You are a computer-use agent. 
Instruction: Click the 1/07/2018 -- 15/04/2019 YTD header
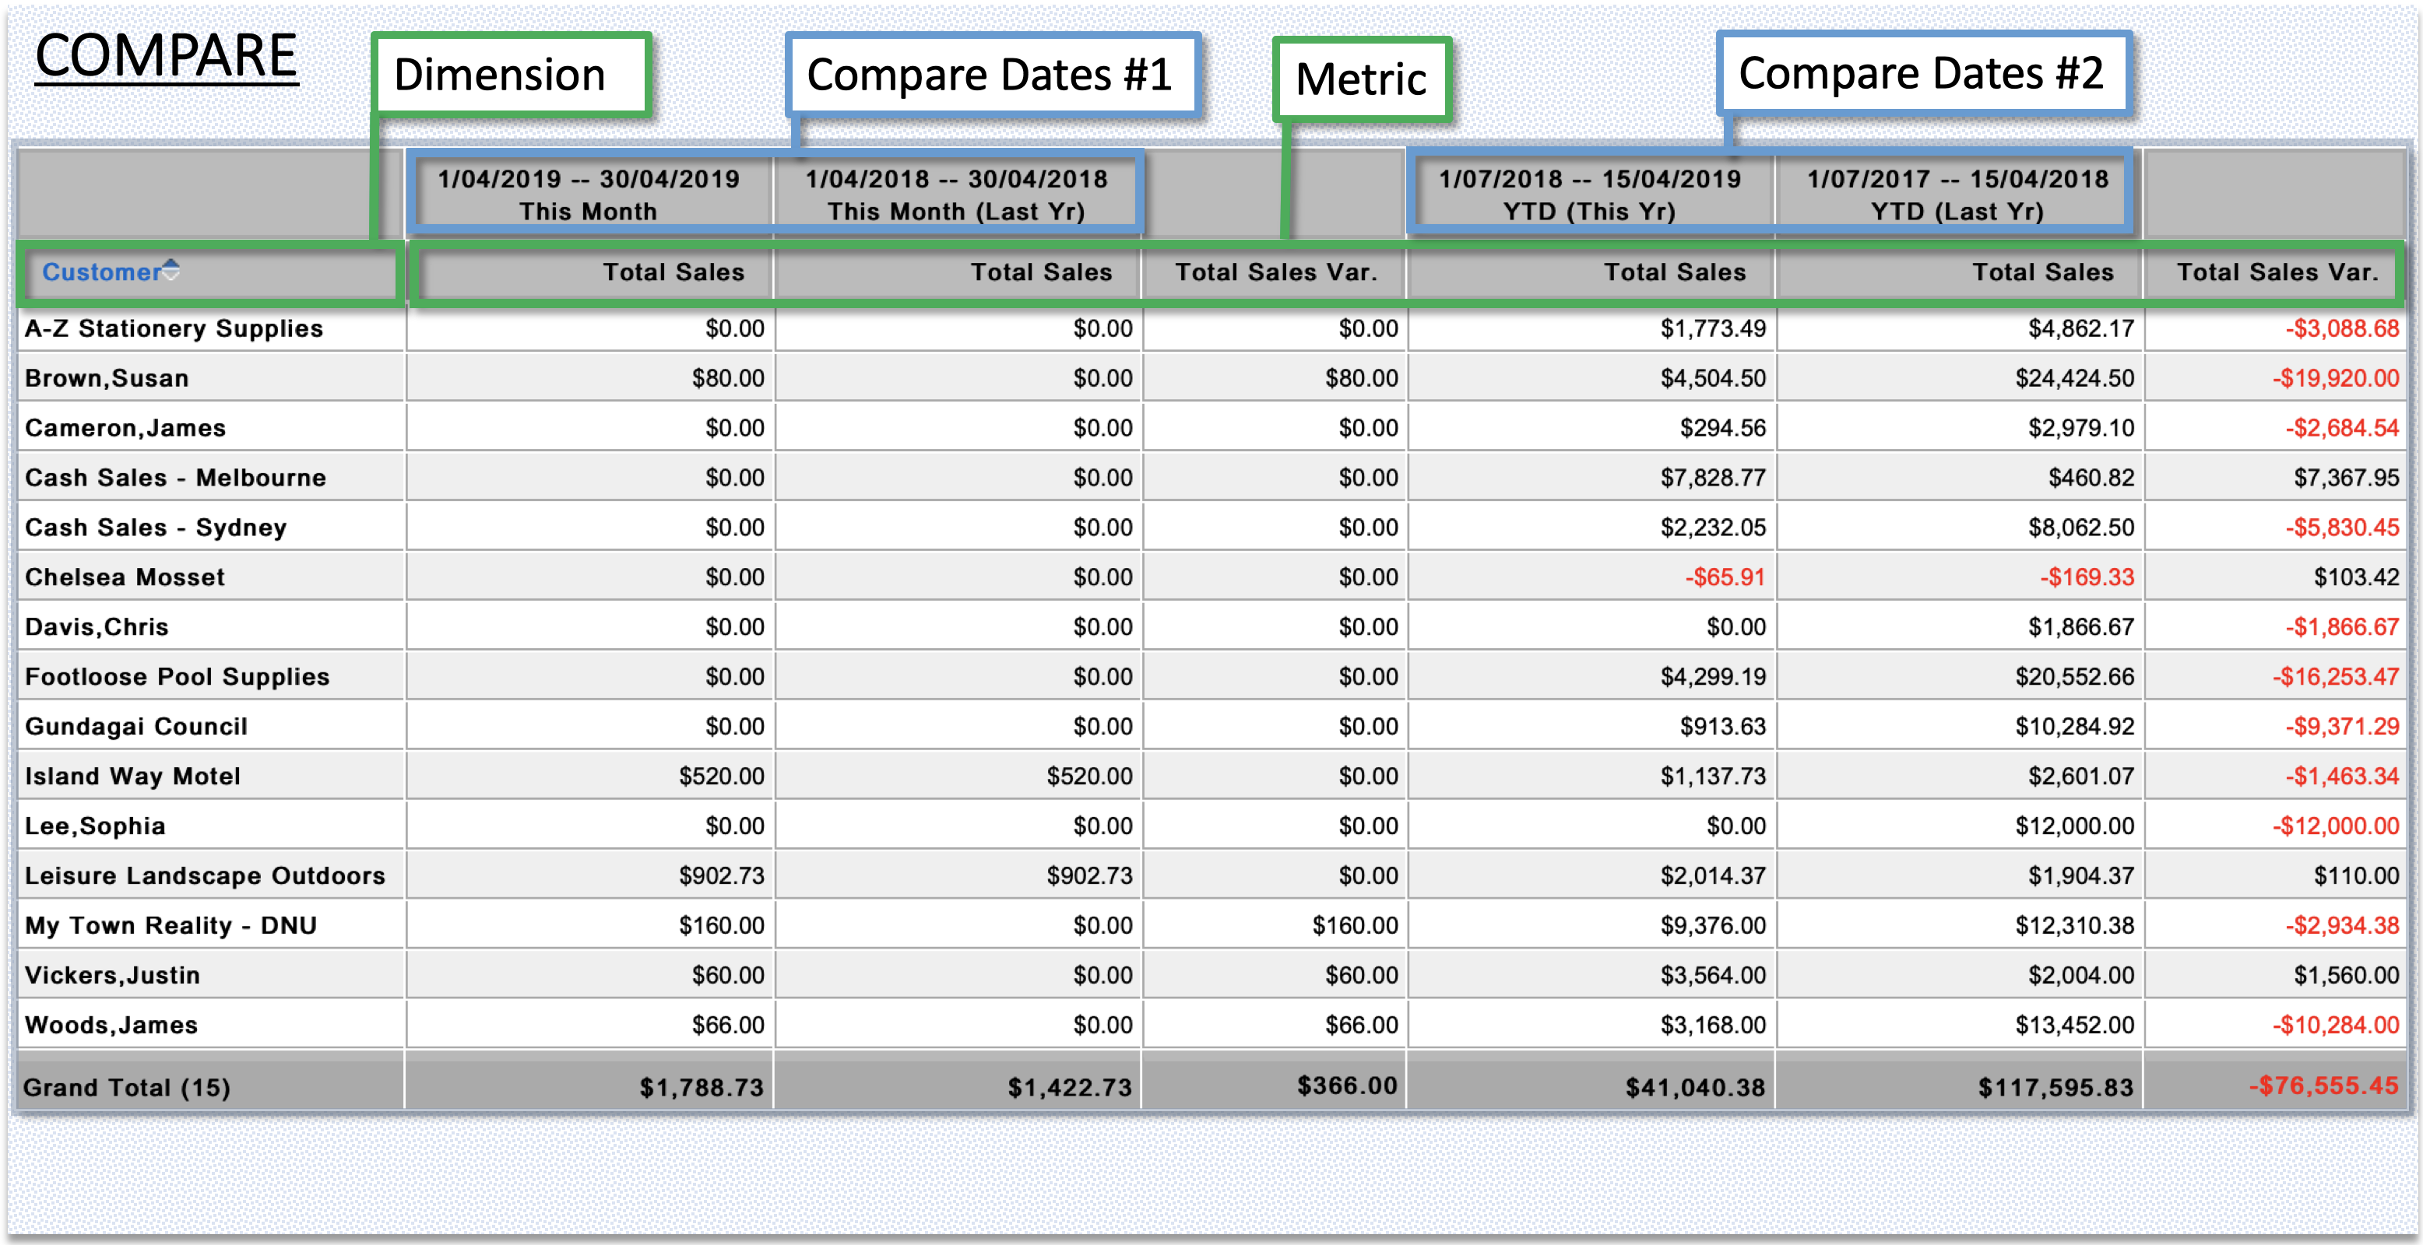tap(1590, 195)
